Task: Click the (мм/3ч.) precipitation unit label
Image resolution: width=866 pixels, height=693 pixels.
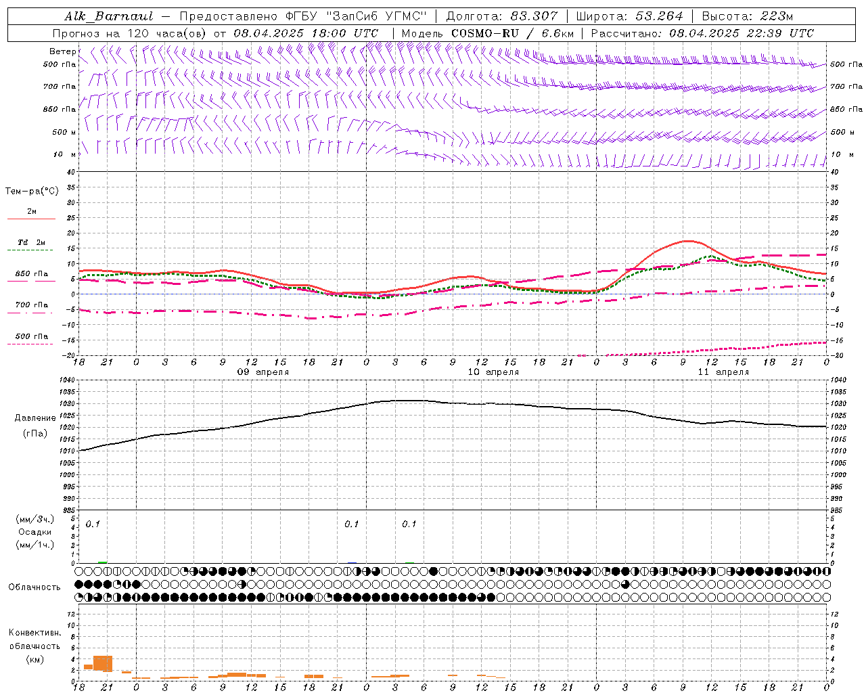Action: pos(35,519)
